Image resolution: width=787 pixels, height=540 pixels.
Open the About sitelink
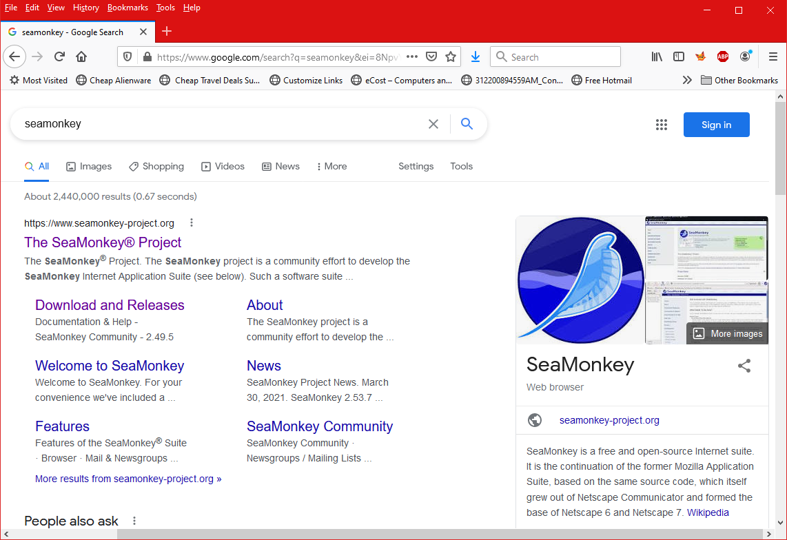point(265,305)
